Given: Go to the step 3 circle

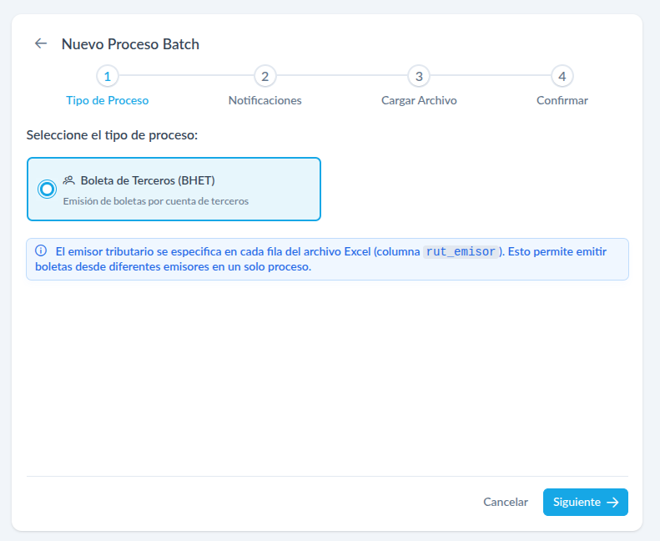Looking at the screenshot, I should tap(419, 77).
